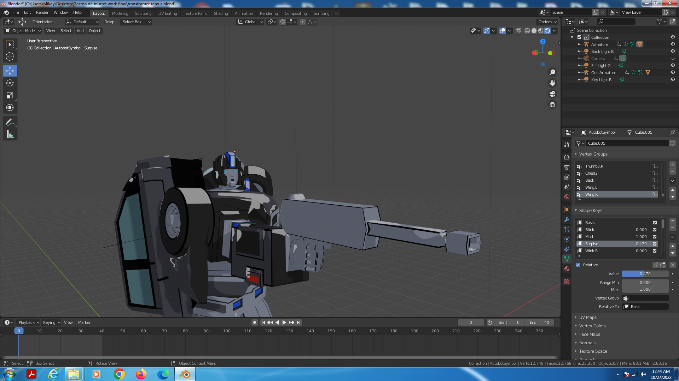679x381 pixels.
Task: Open the Object Constraints properties tab
Action: 567,249
